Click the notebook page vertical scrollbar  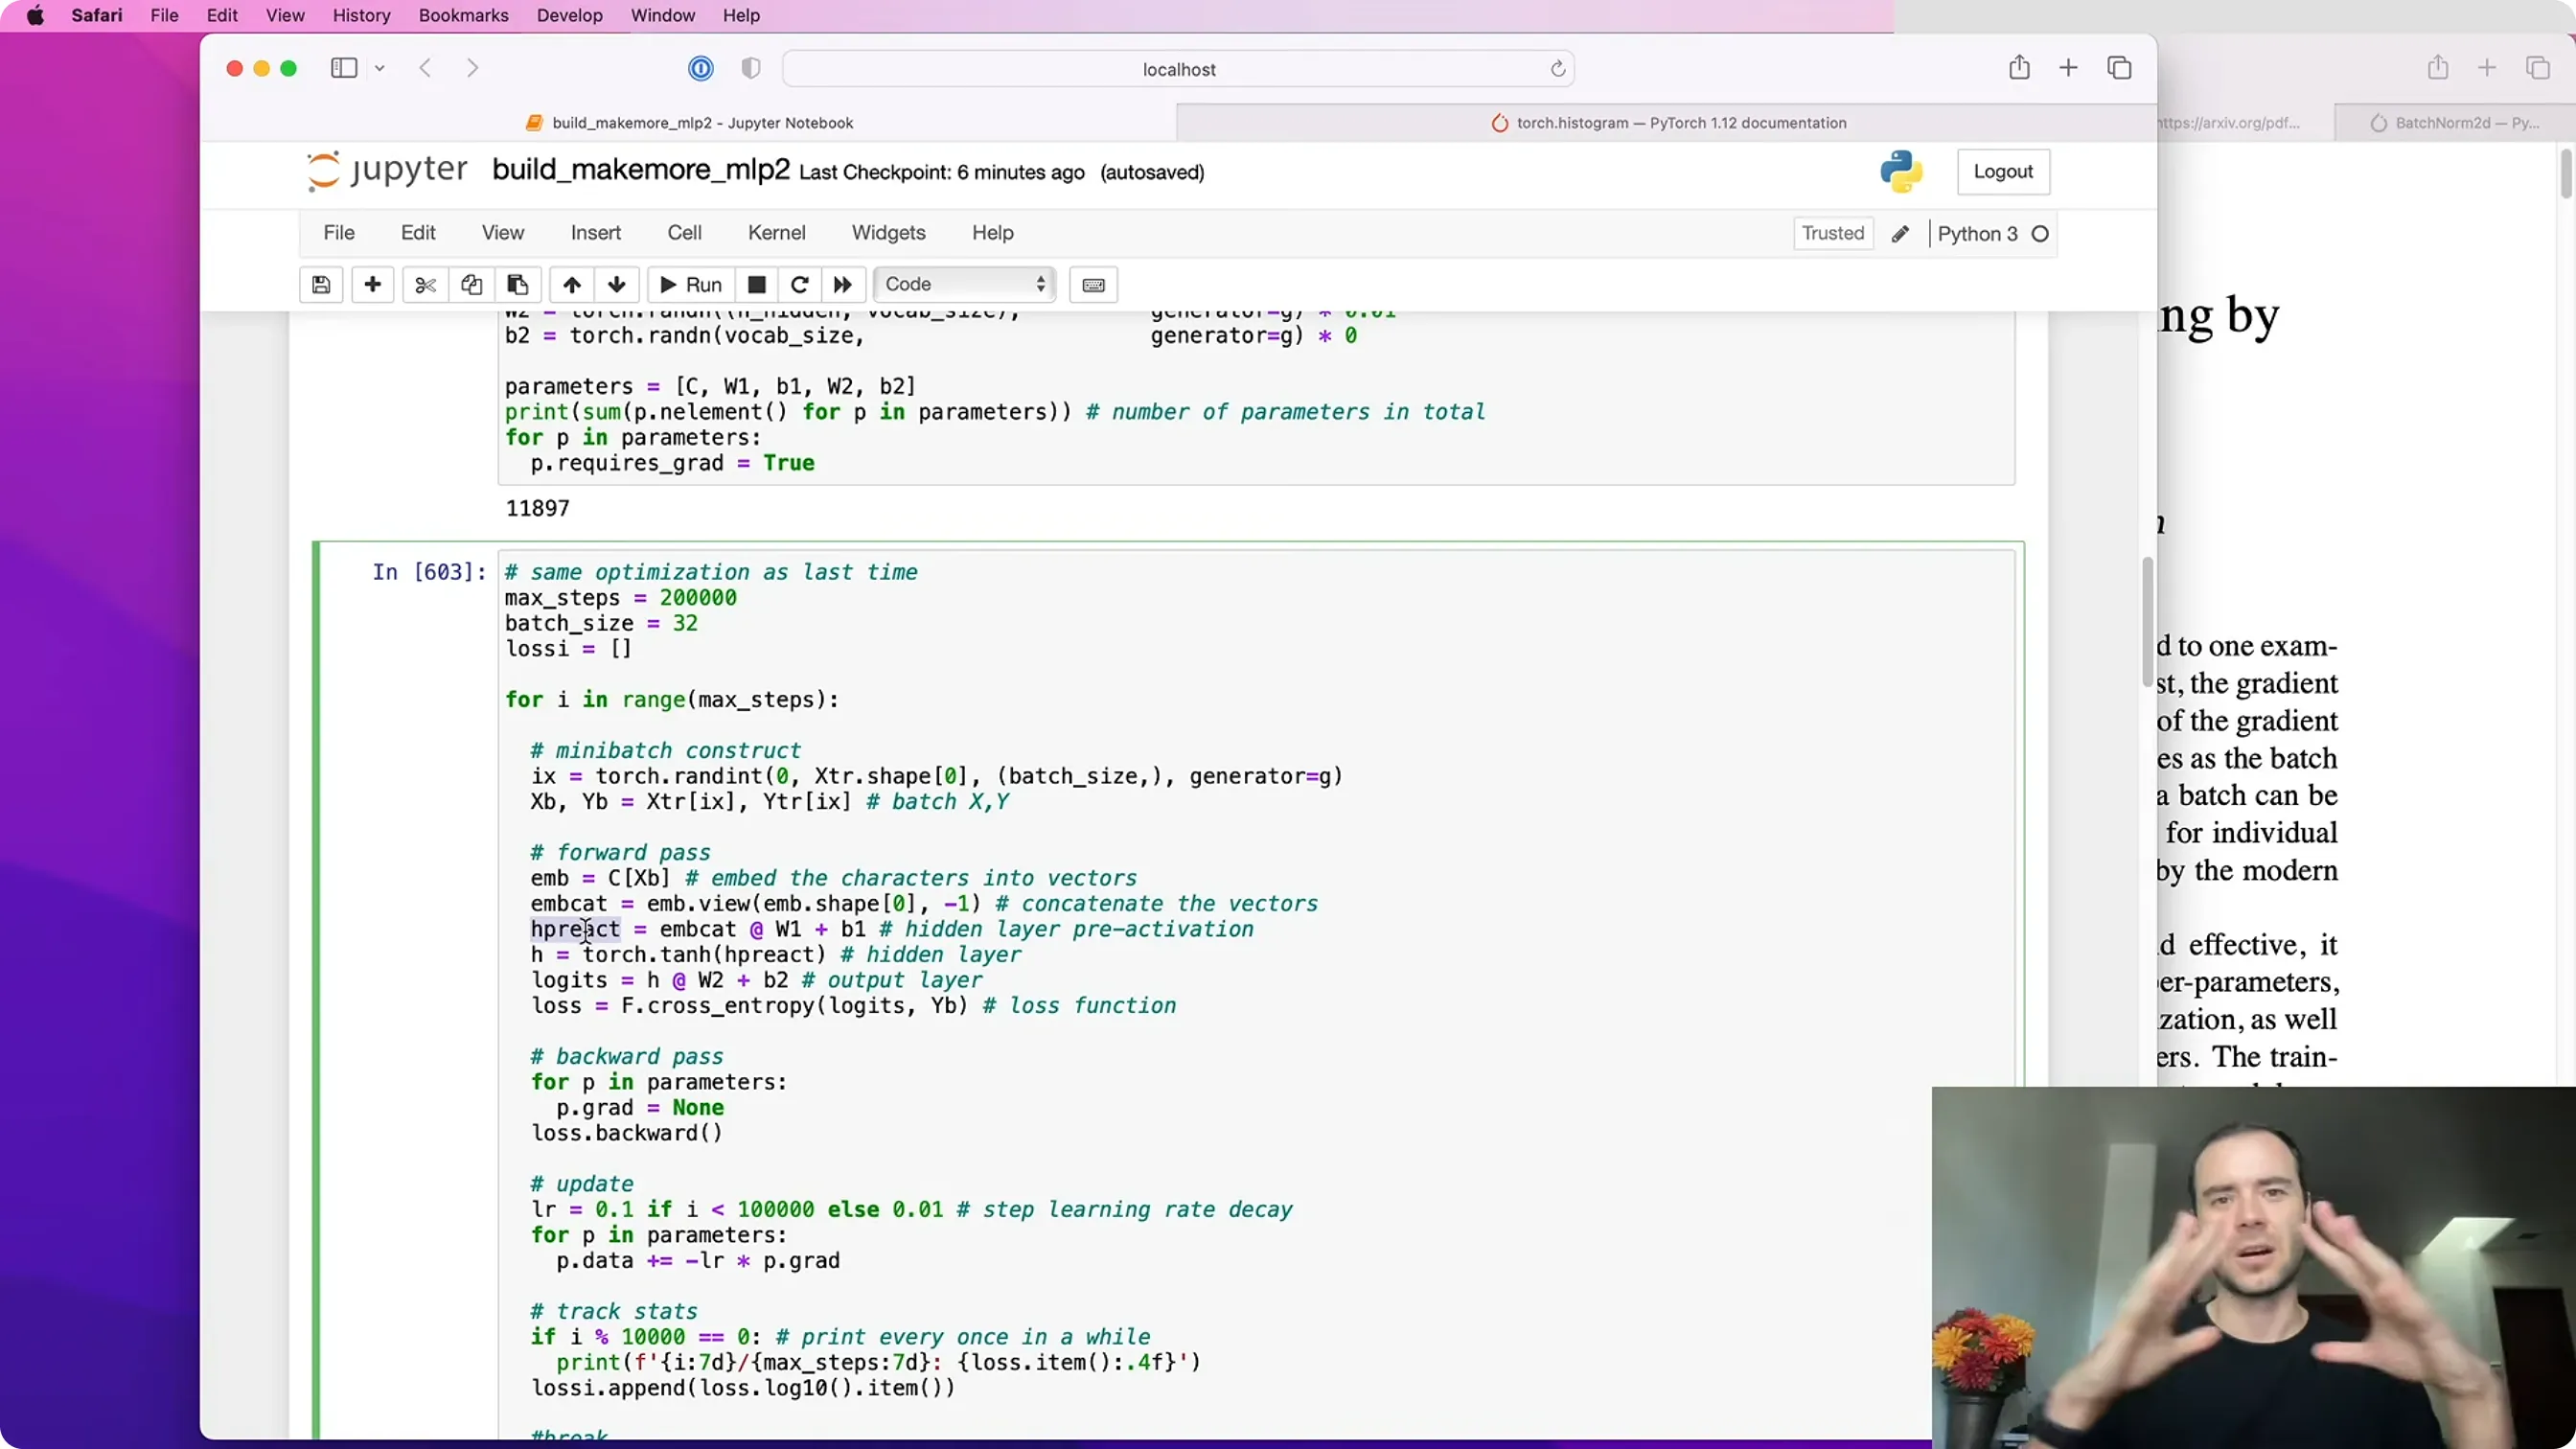(2147, 621)
